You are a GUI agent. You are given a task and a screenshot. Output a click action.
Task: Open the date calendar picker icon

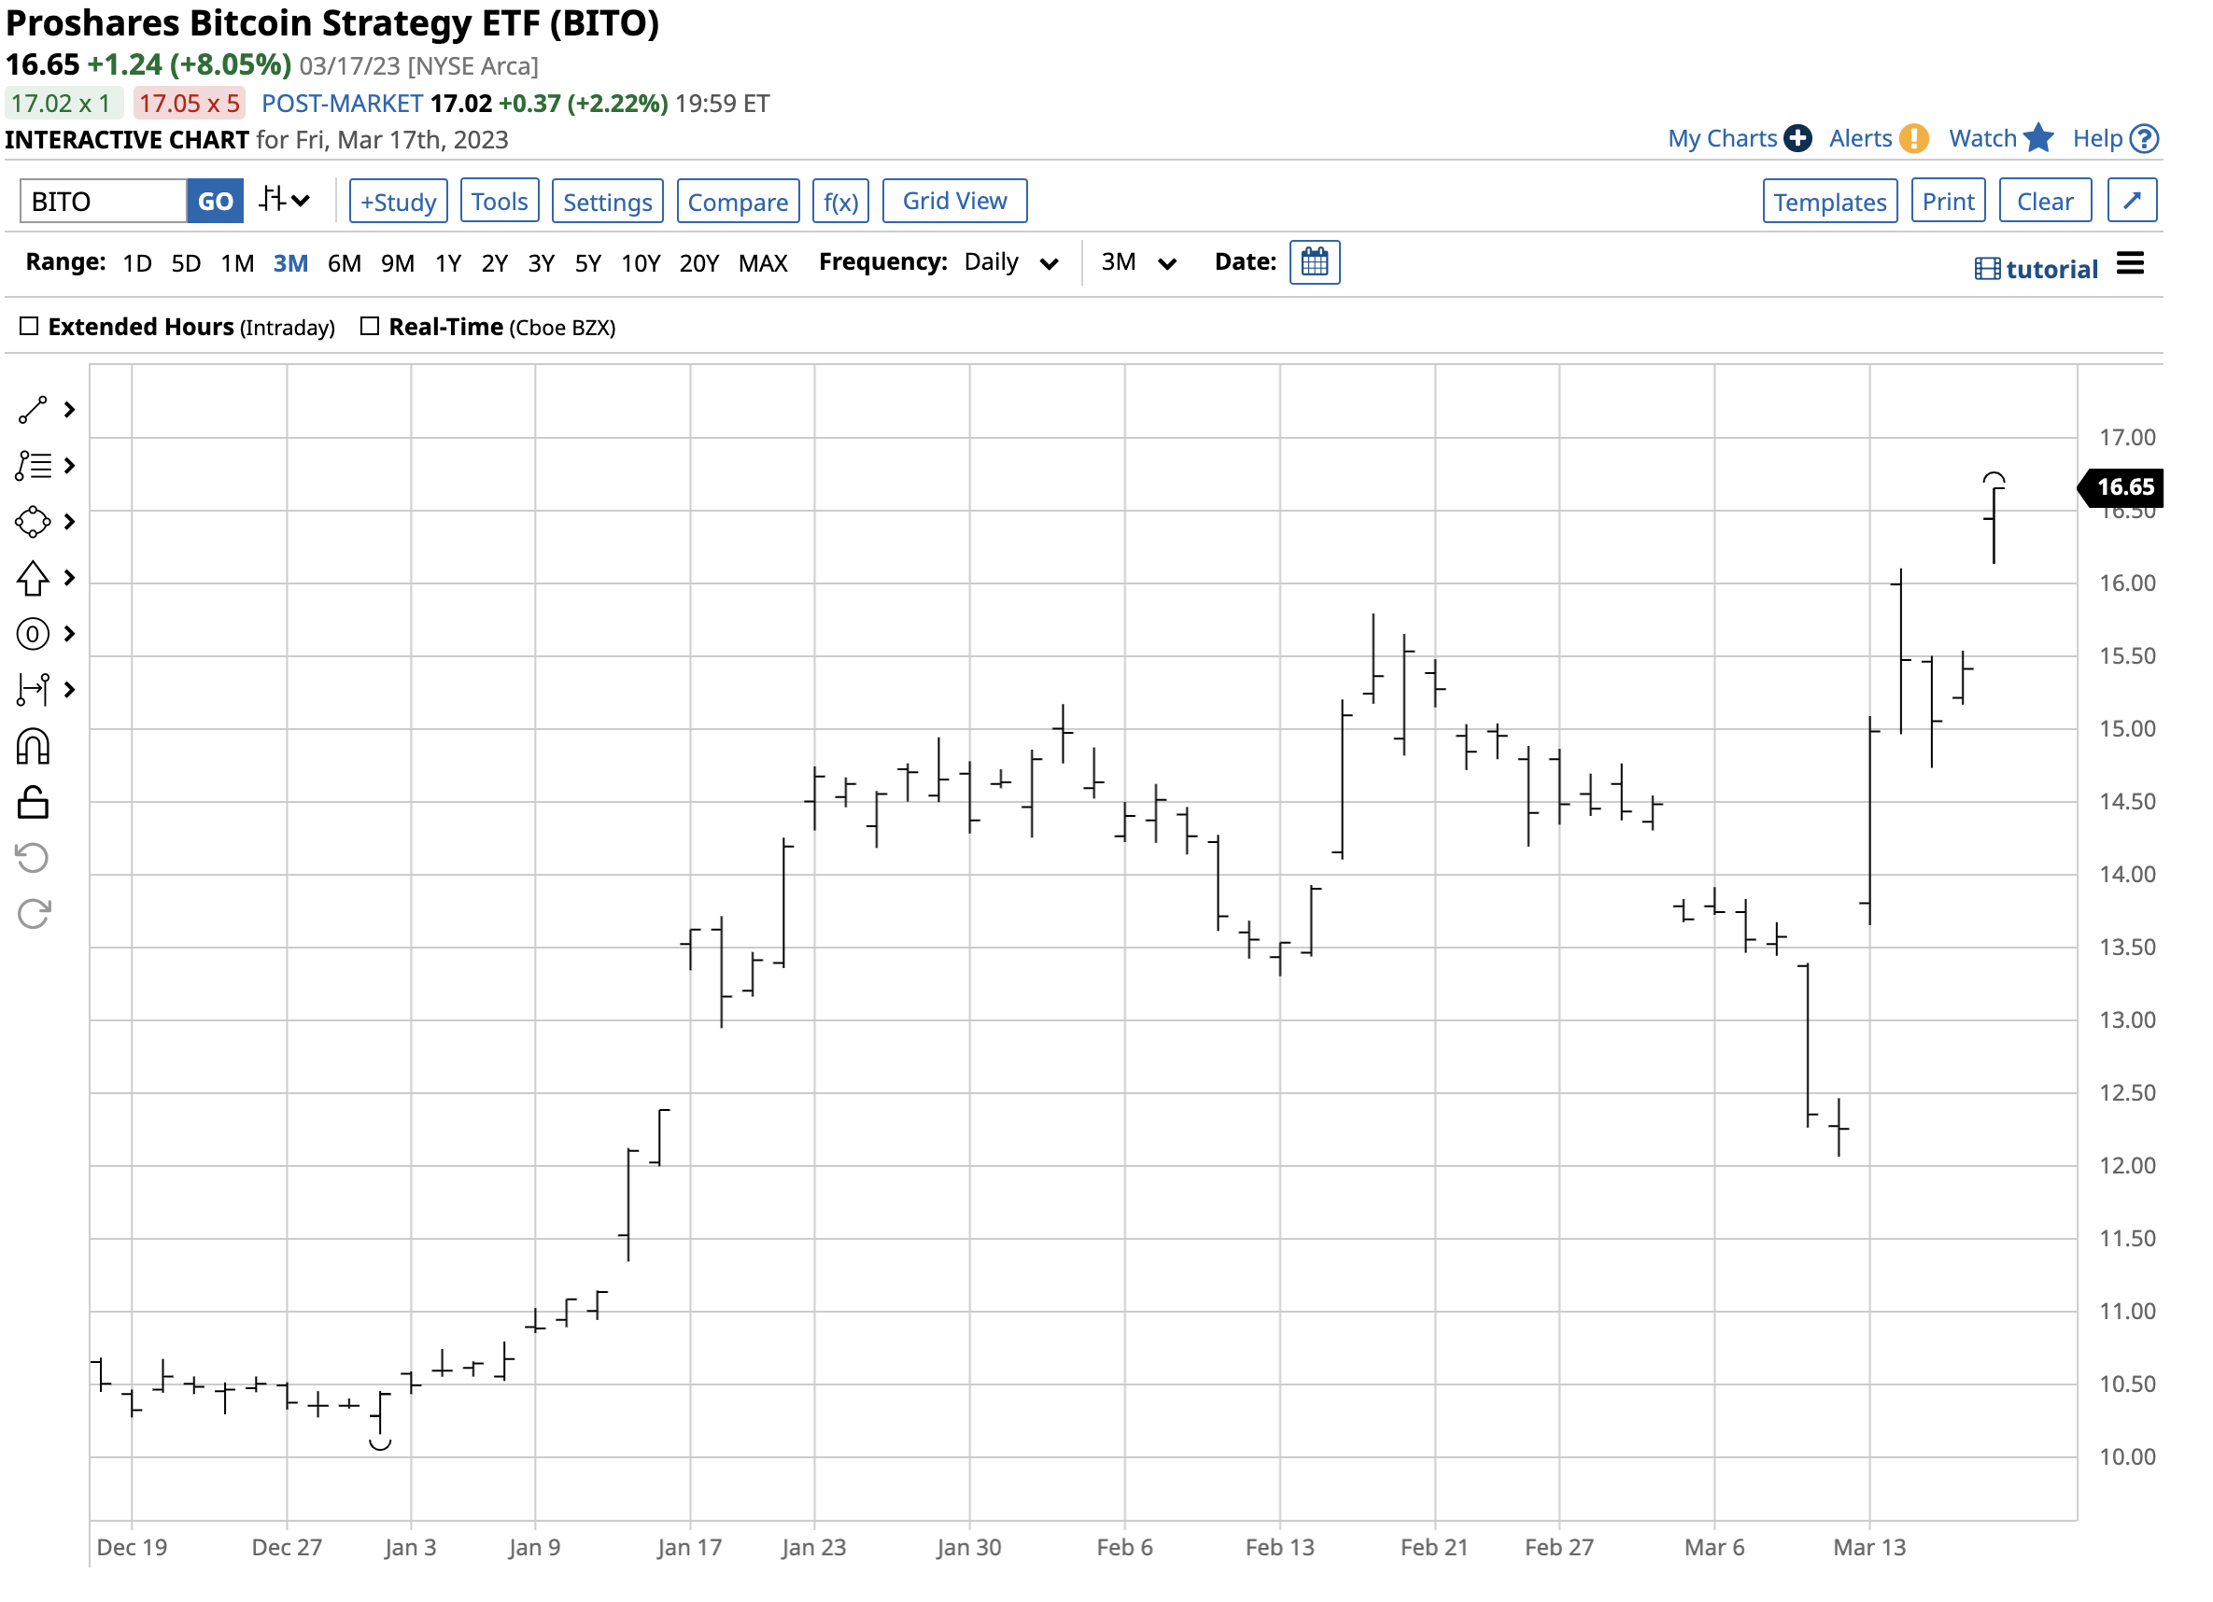pos(1318,263)
